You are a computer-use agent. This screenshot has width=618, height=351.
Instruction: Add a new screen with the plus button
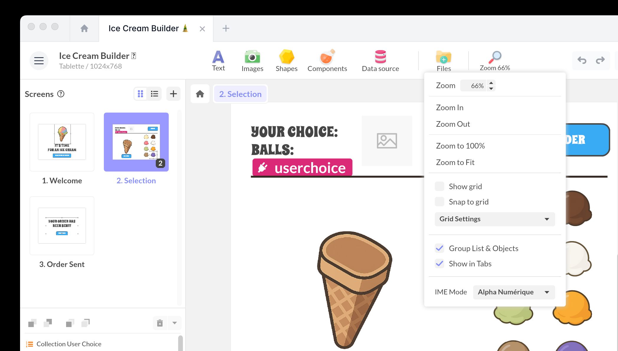point(173,93)
